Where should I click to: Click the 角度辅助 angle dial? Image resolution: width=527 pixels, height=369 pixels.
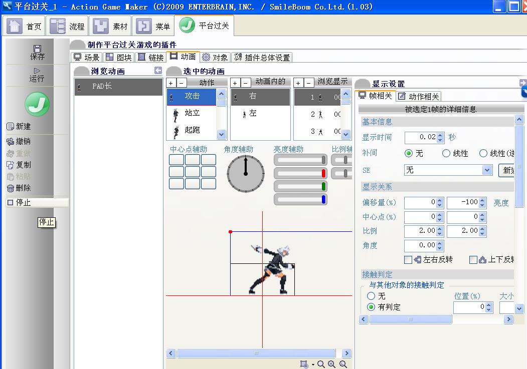(246, 173)
